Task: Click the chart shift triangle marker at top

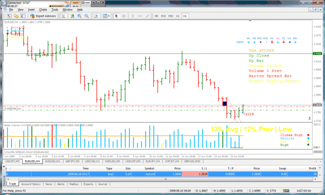Action: [x=250, y=21]
